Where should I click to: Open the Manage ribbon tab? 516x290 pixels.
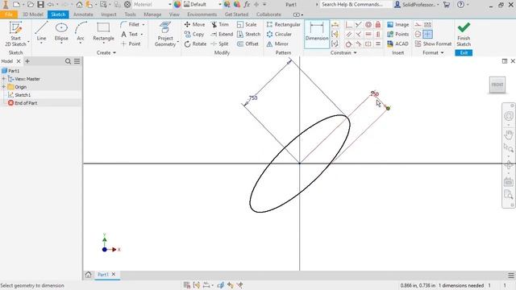click(152, 14)
